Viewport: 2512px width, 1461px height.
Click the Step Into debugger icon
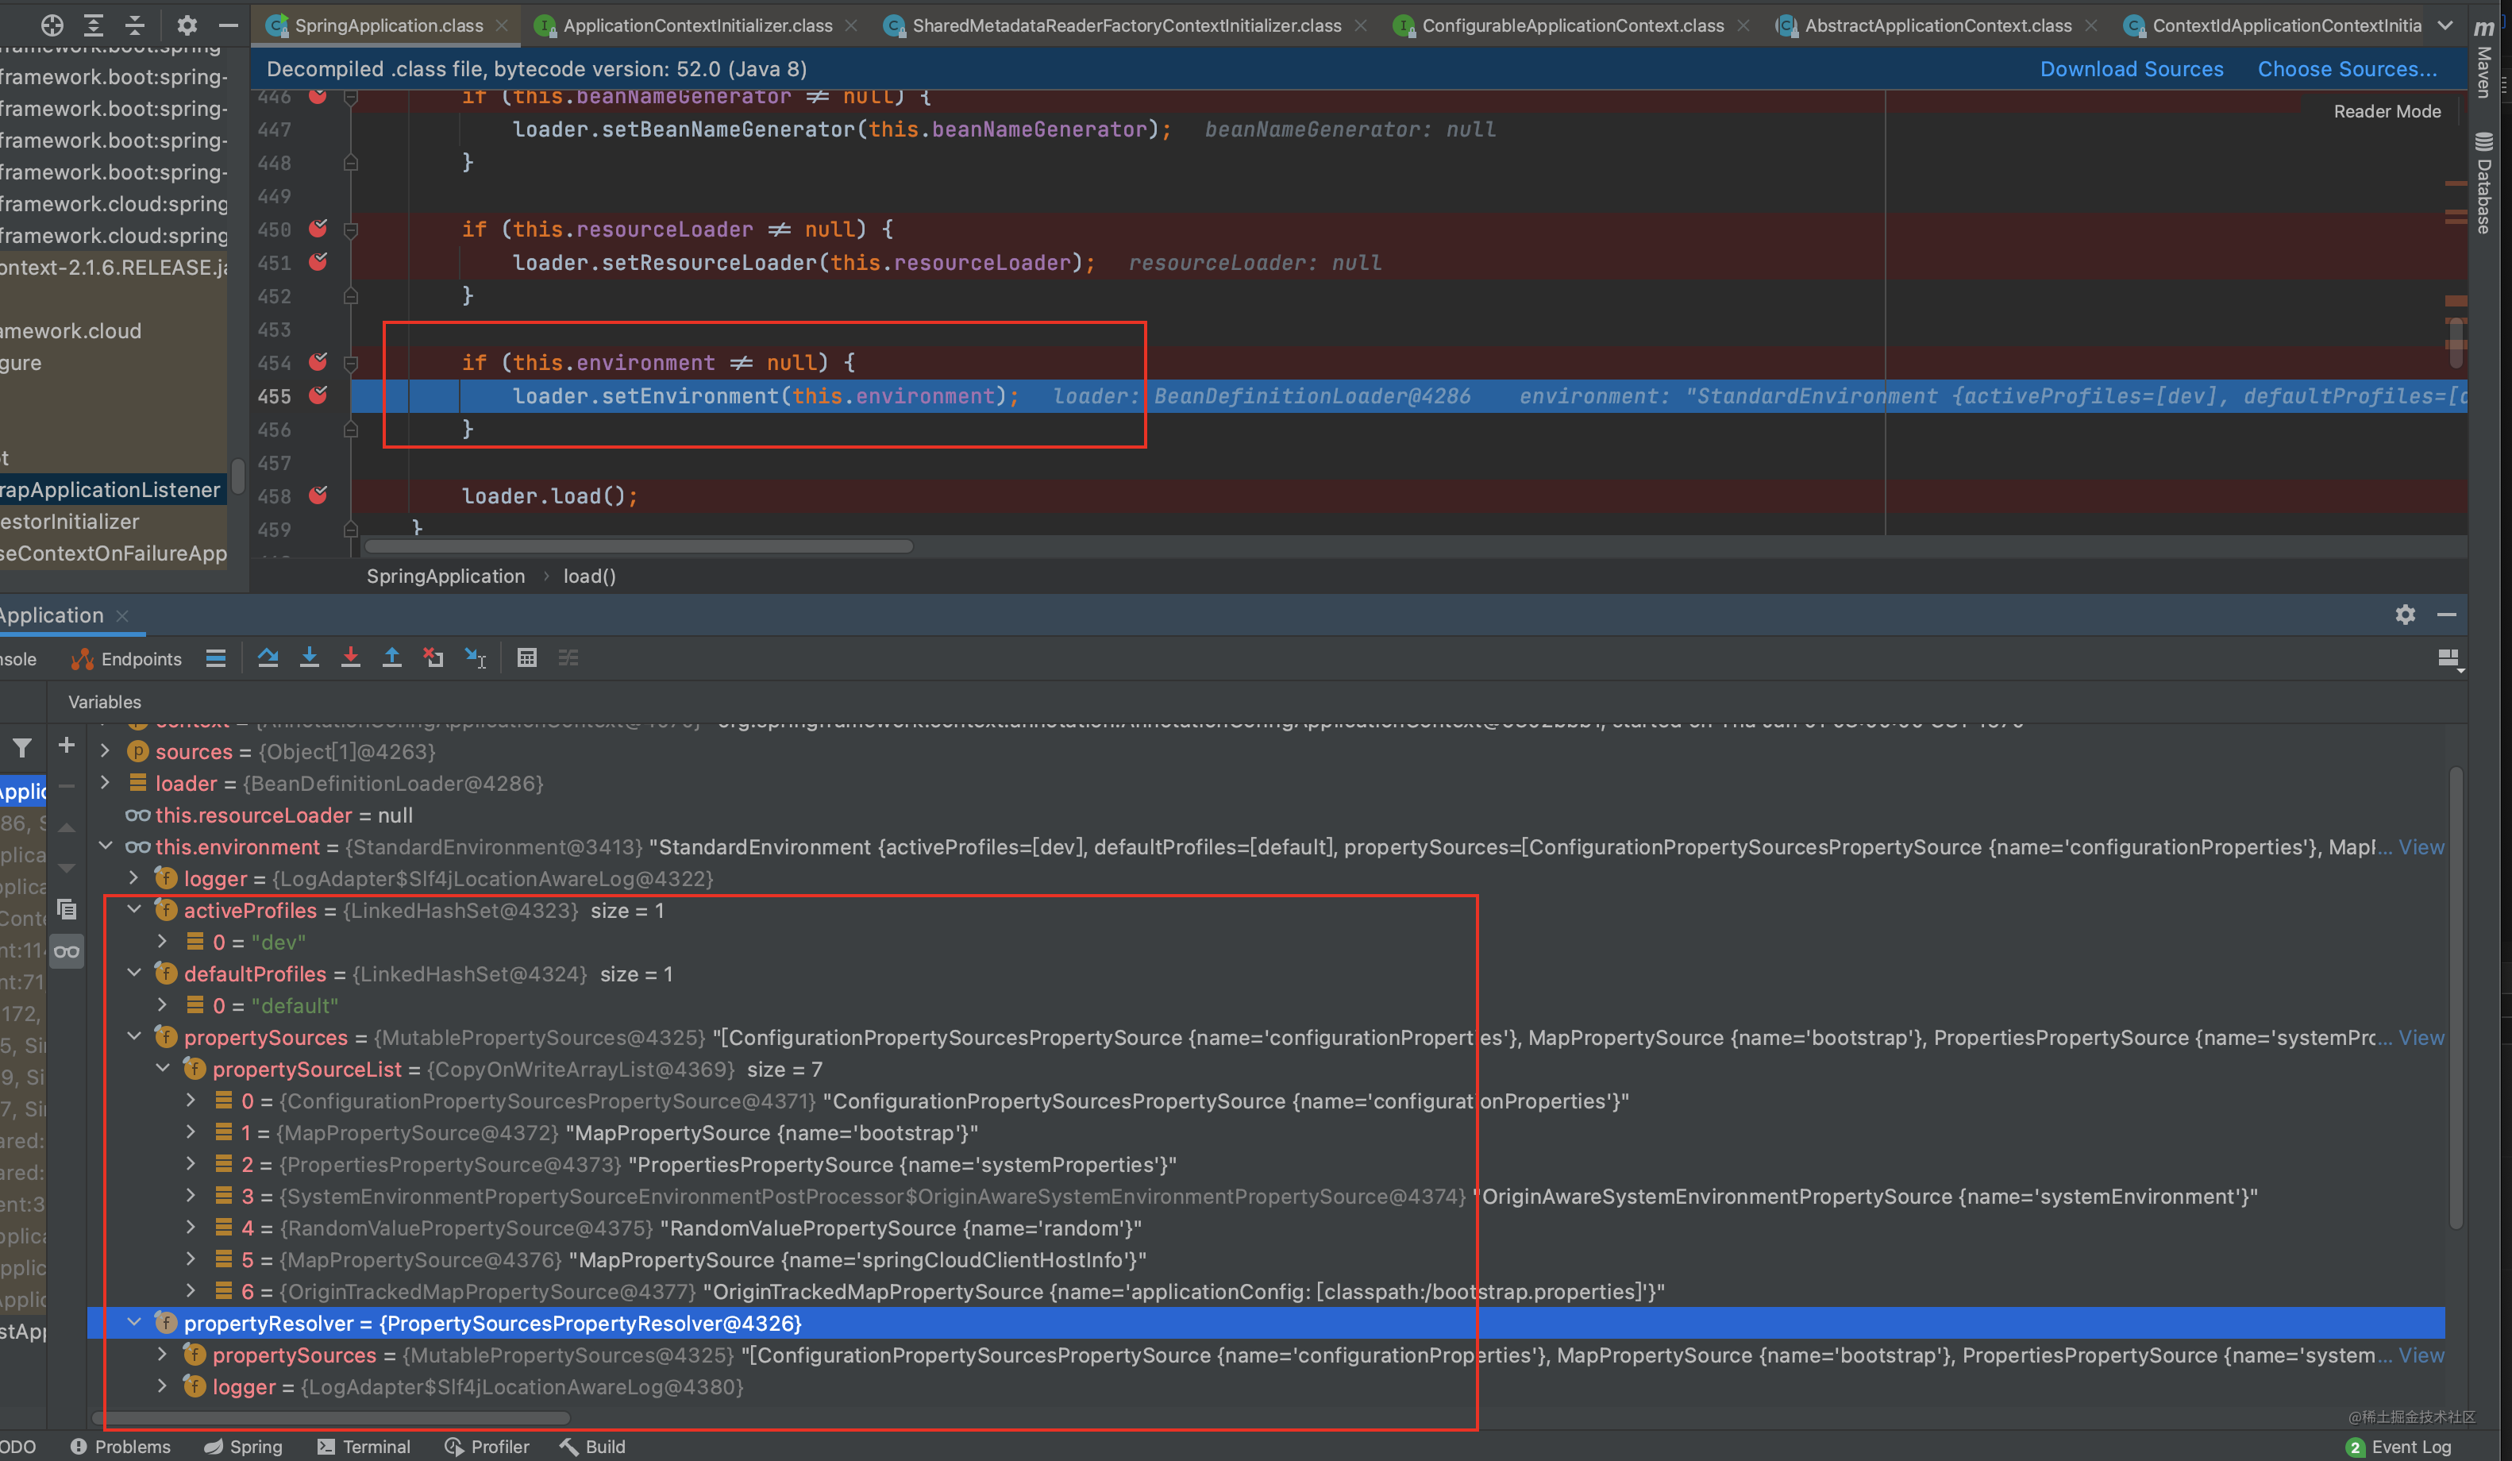pos(310,657)
